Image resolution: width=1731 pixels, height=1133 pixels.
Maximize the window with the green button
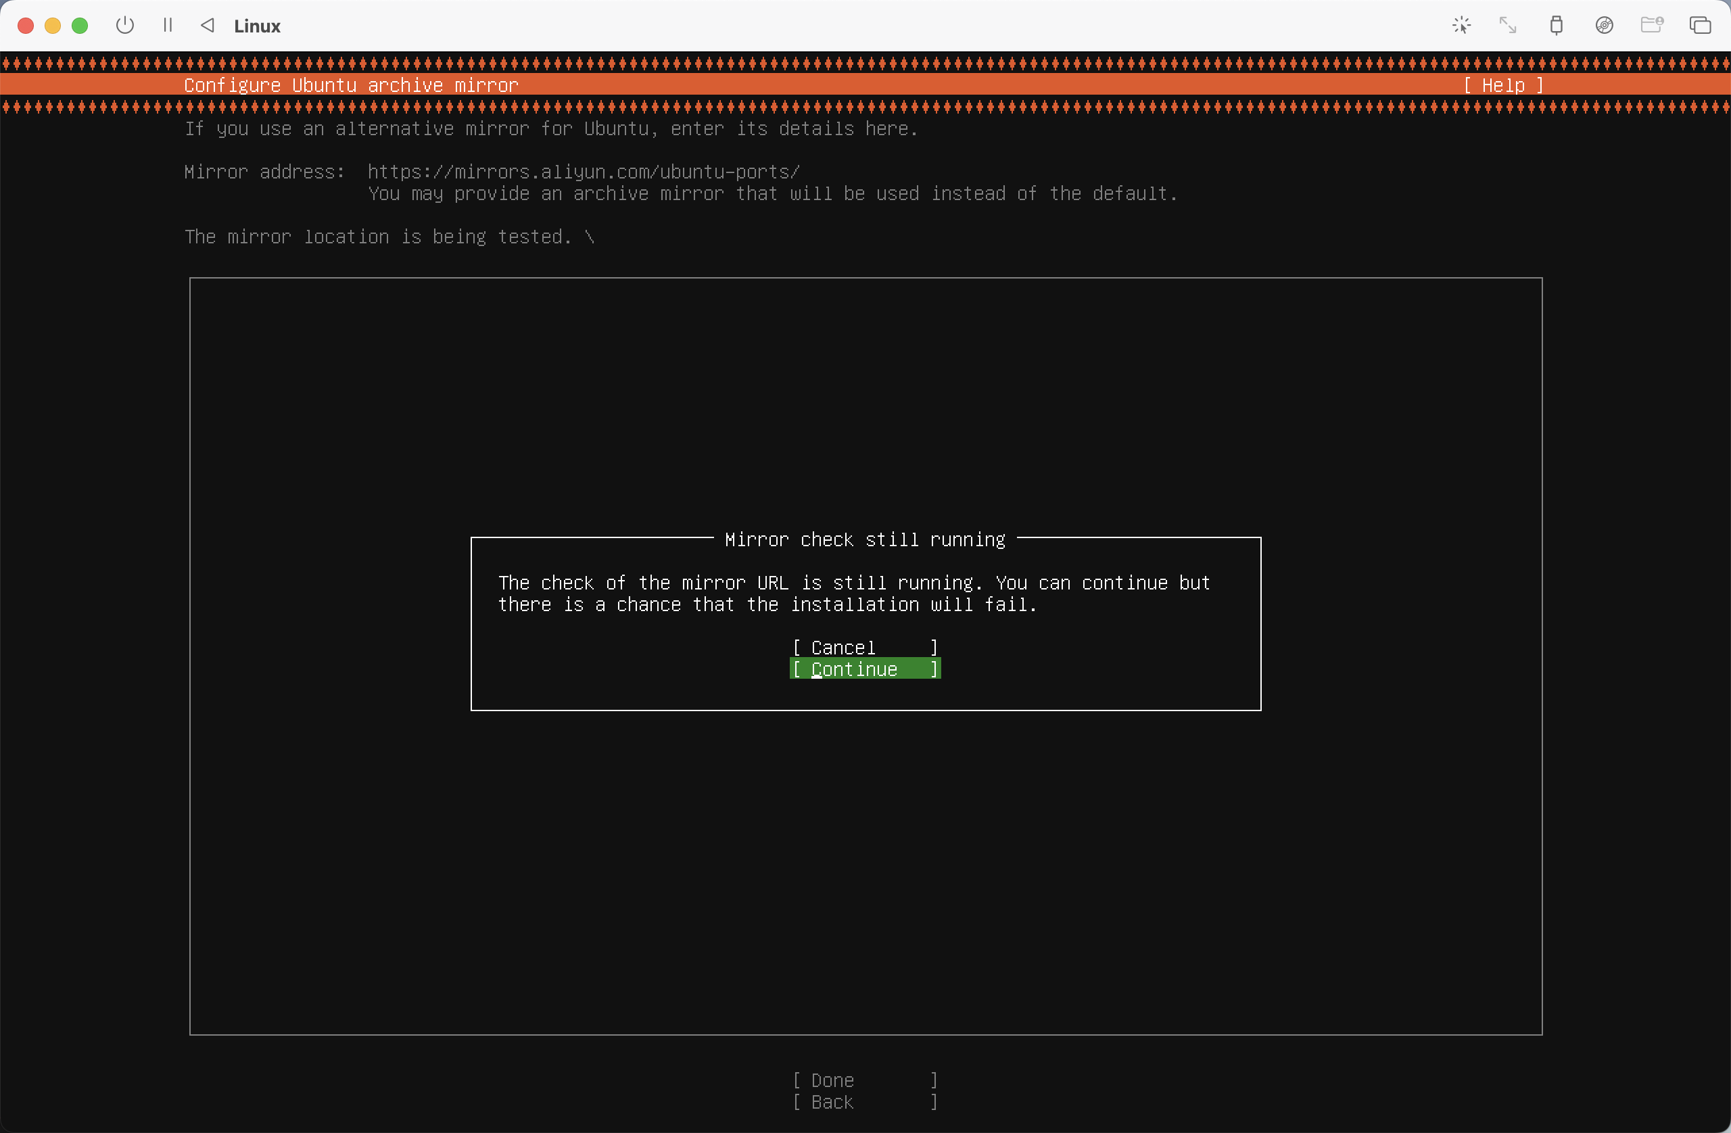(x=80, y=26)
